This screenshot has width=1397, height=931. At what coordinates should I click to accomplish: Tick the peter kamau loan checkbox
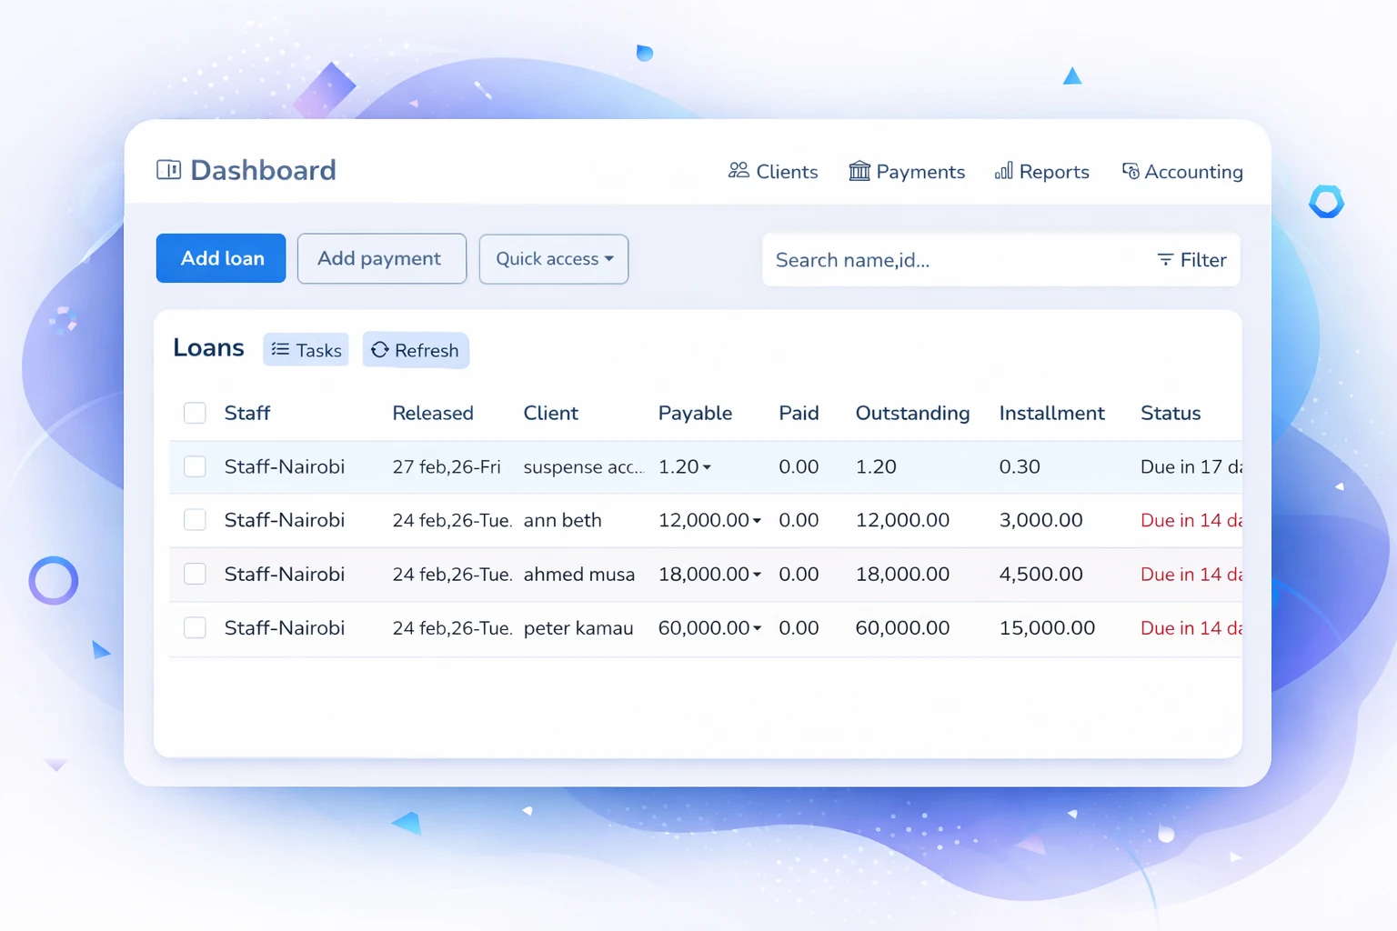pos(195,628)
